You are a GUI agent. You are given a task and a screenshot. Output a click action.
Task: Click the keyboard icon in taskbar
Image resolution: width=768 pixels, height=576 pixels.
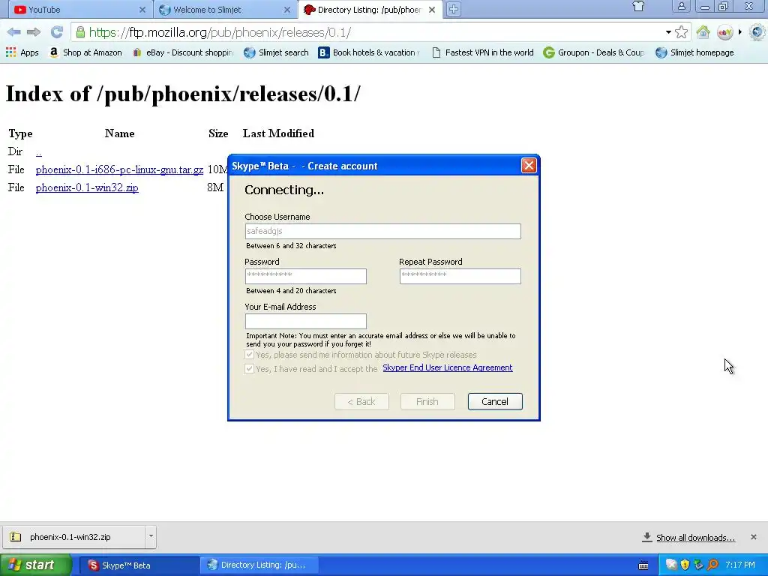coord(643,565)
